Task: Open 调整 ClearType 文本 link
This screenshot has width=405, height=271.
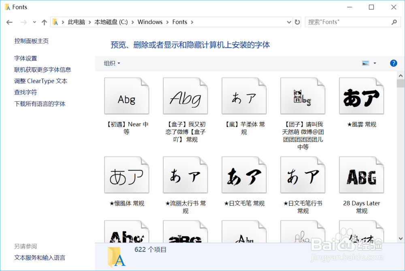Action: click(40, 81)
